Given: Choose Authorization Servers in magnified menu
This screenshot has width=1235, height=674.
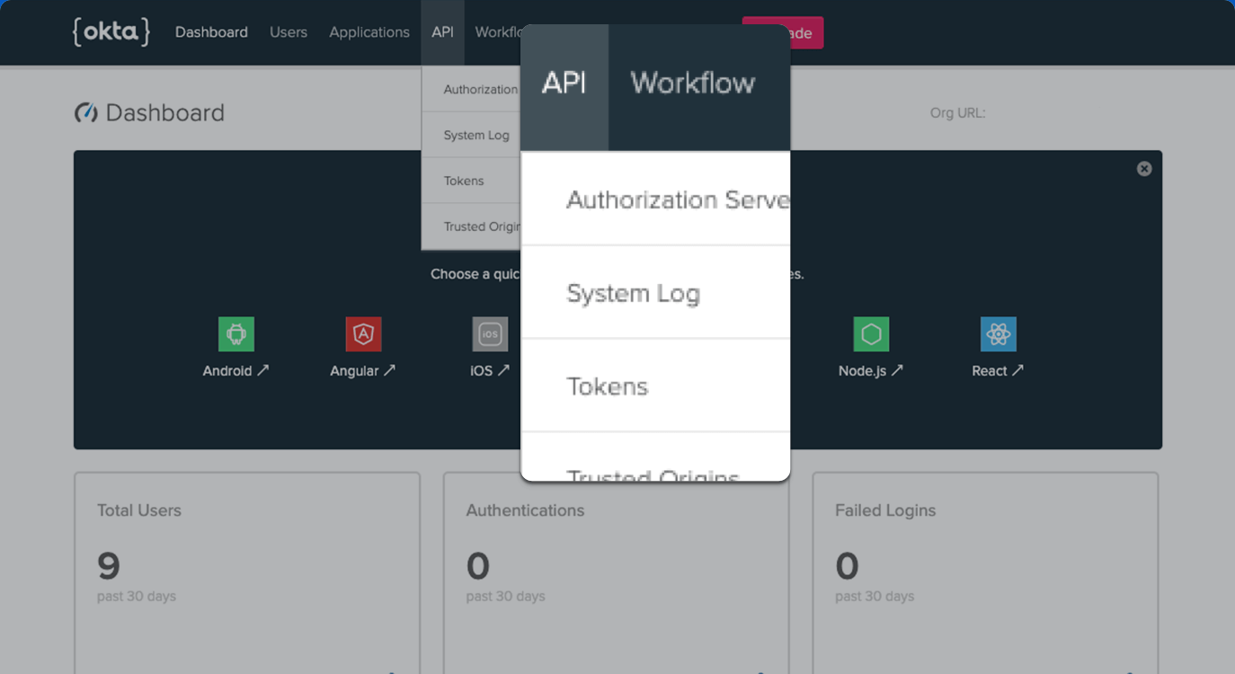Looking at the screenshot, I should click(656, 200).
